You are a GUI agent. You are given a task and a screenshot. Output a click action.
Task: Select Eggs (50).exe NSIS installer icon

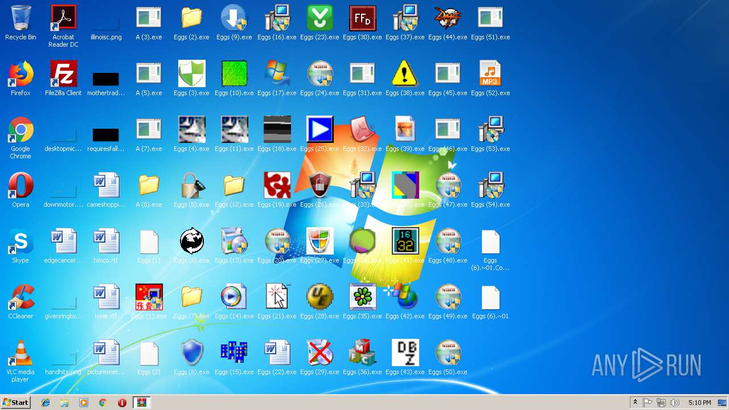448,358
